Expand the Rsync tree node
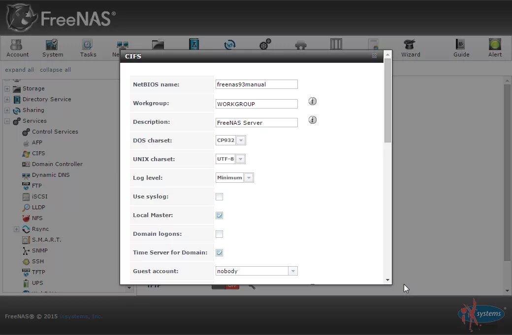Screen dimensions: 512x335 16,229
